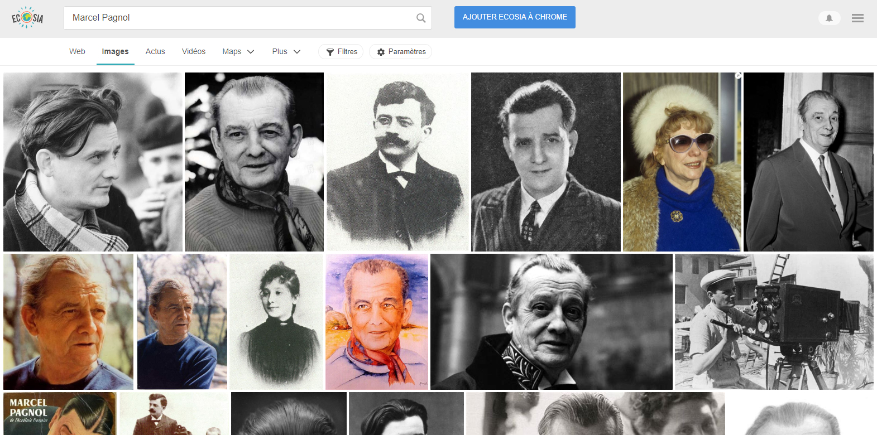The width and height of the screenshot is (877, 435).
Task: Open the vintage portrait of woman in dark dress
Action: (x=276, y=322)
